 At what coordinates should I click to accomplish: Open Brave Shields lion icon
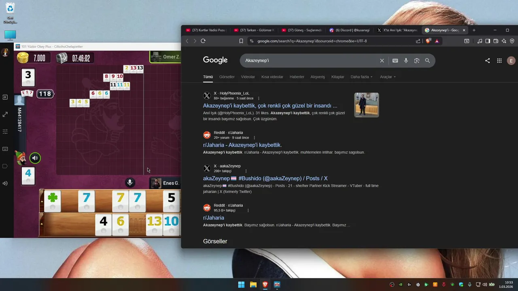click(x=428, y=41)
